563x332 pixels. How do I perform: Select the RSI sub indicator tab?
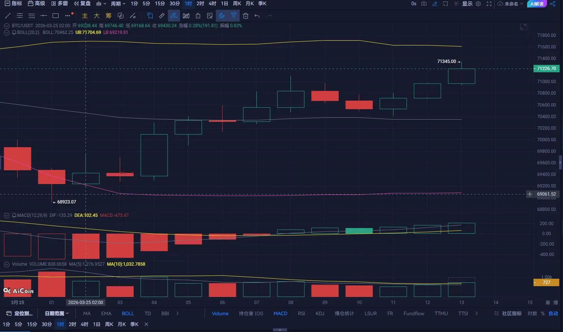click(x=301, y=313)
